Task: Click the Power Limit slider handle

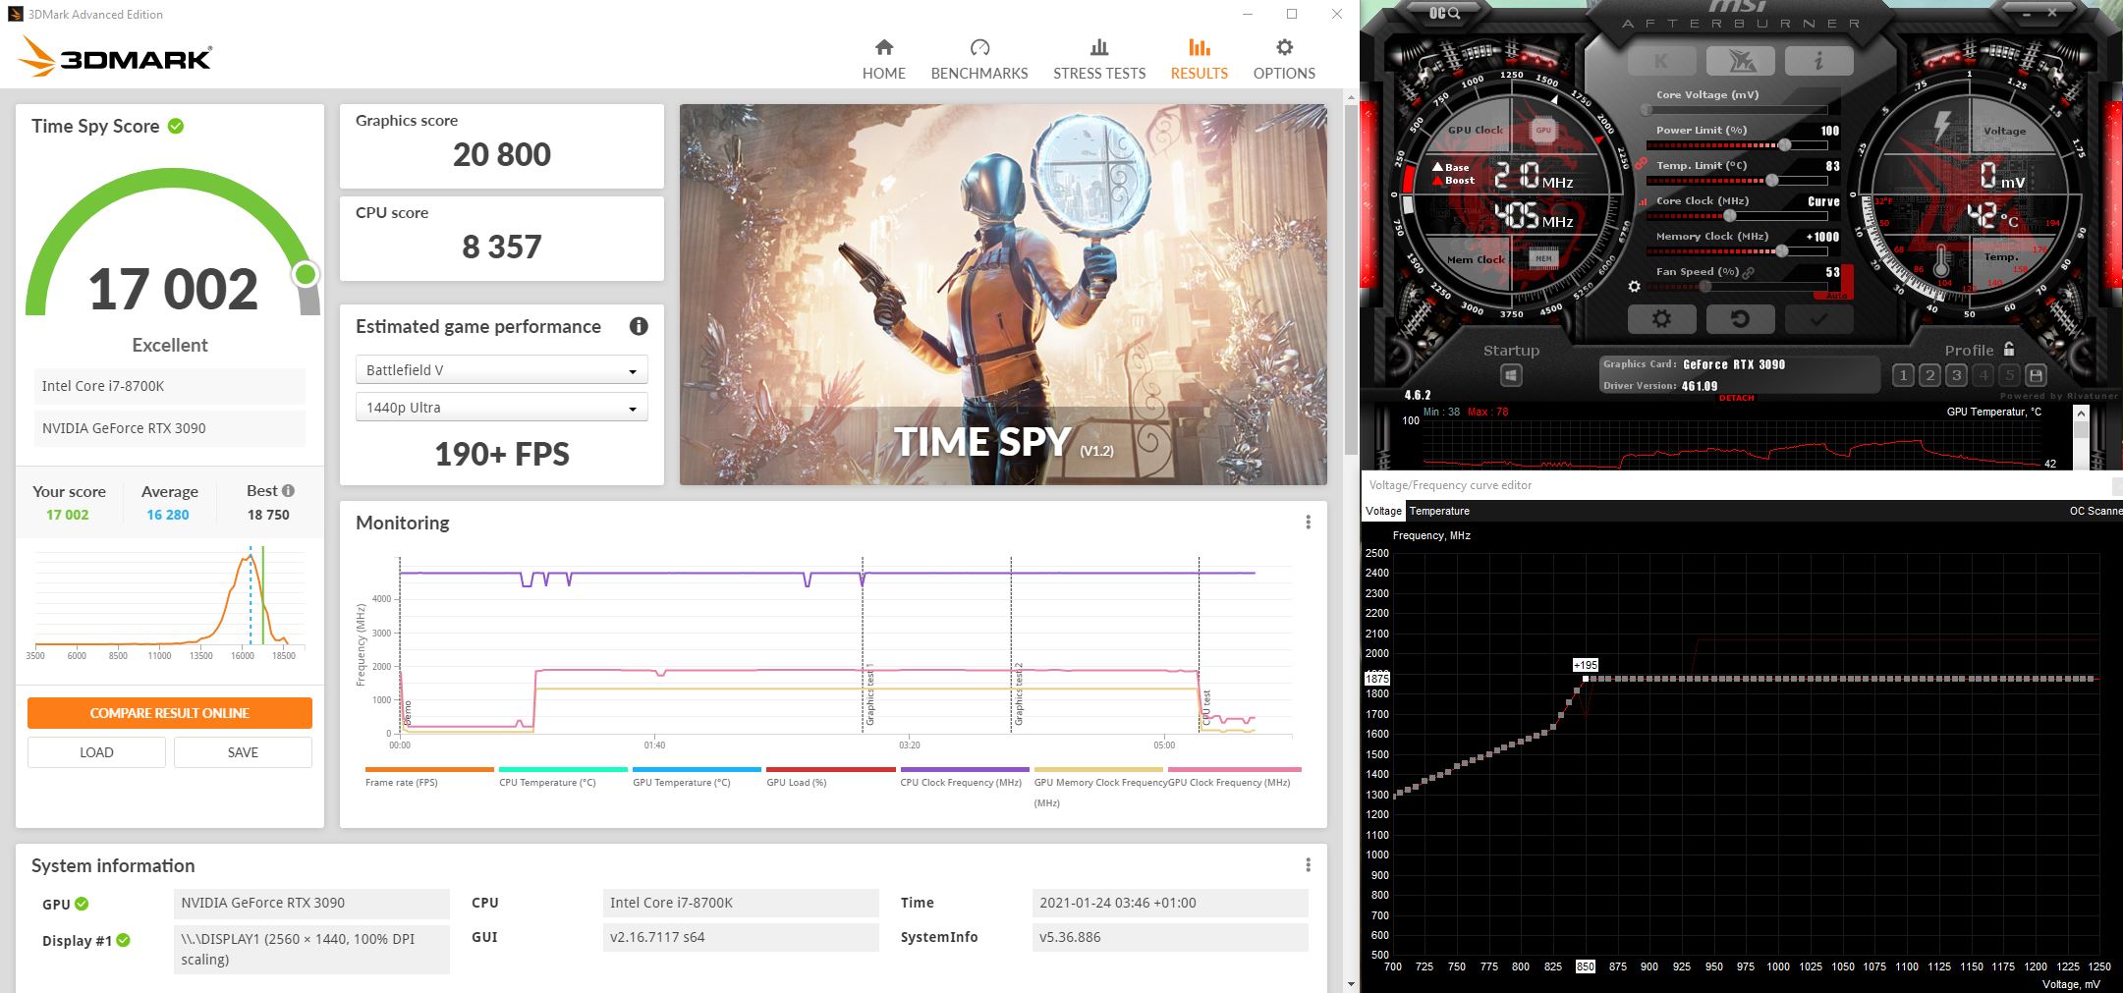Action: [x=1784, y=144]
